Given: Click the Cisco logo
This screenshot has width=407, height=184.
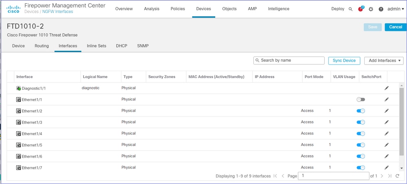Looking at the screenshot, I should pyautogui.click(x=13, y=9).
